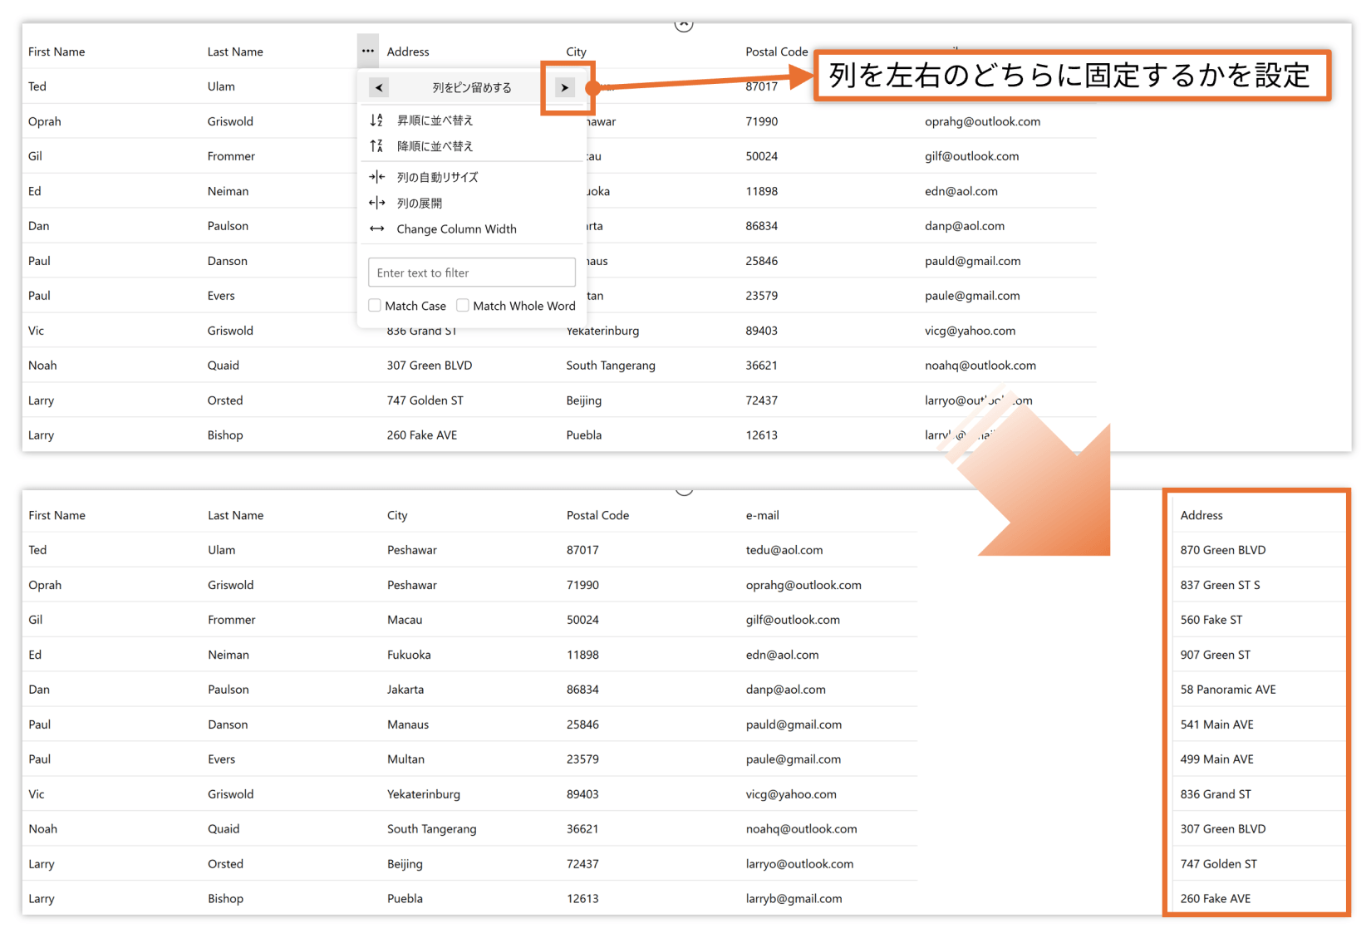The image size is (1371, 938).
Task: Sort by clicking the Postal Code header
Action: [776, 51]
